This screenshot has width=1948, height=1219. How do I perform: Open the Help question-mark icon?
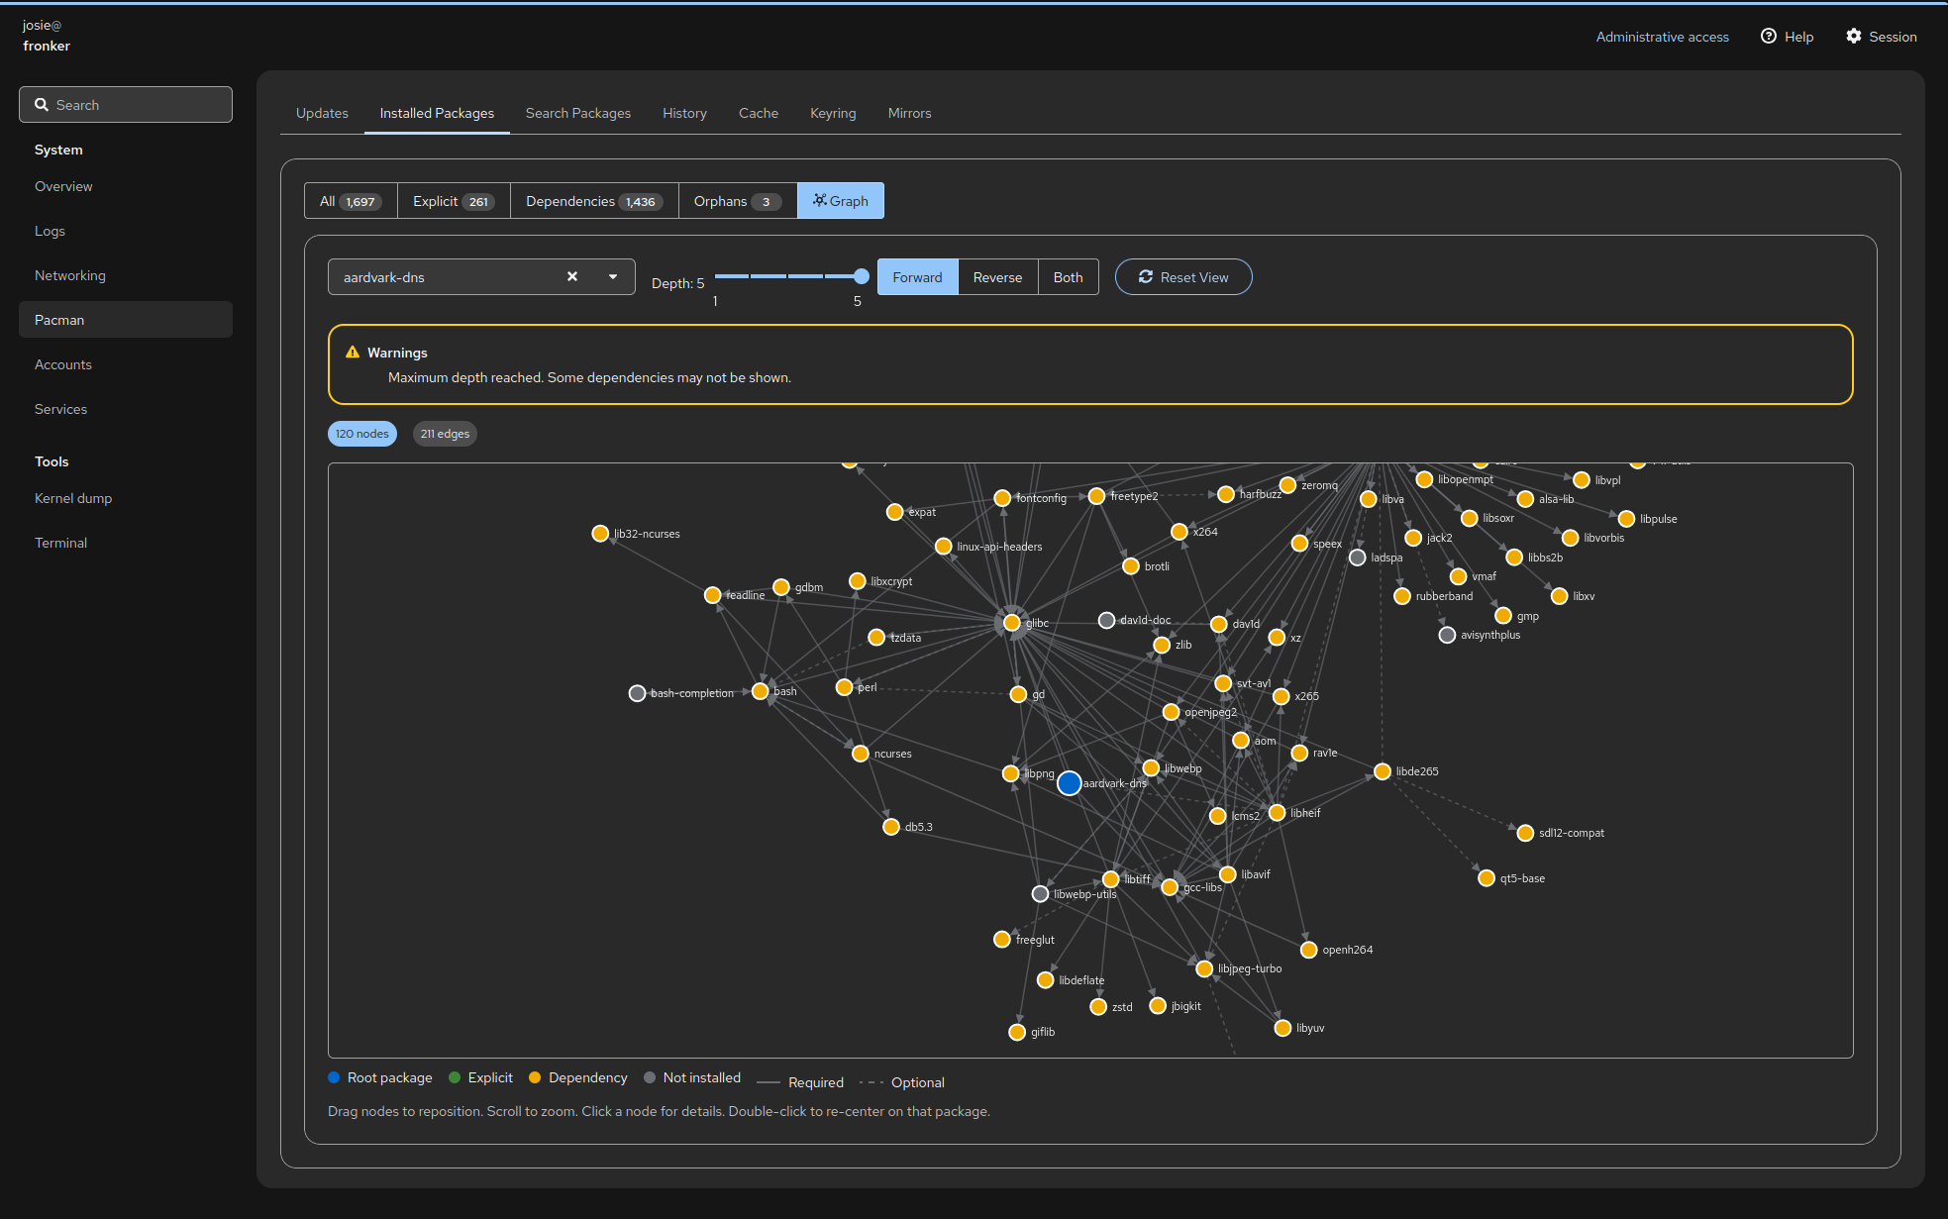click(x=1768, y=37)
